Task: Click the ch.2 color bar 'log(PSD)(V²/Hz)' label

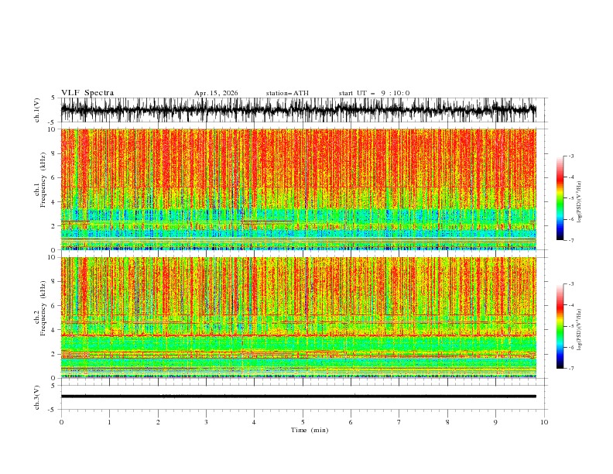Action: point(580,330)
